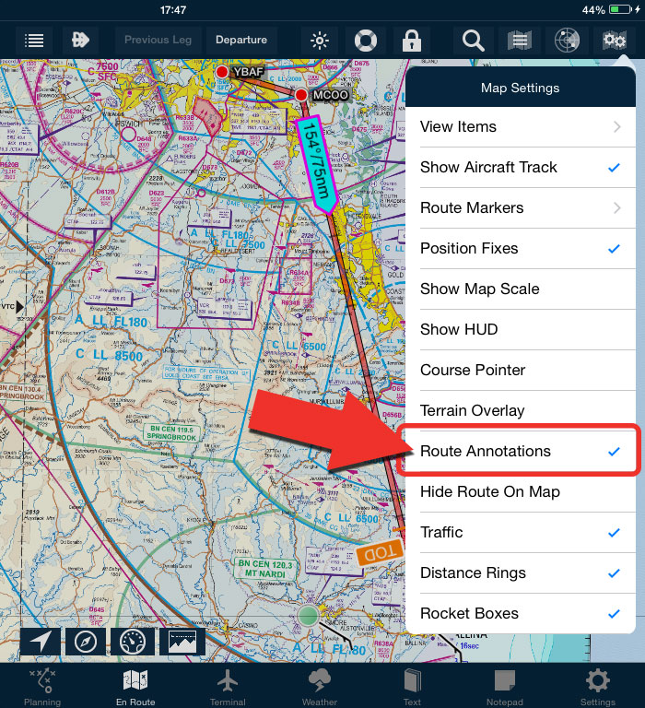This screenshot has width=645, height=708.
Task: Open the Route Markers submenu
Action: point(521,207)
